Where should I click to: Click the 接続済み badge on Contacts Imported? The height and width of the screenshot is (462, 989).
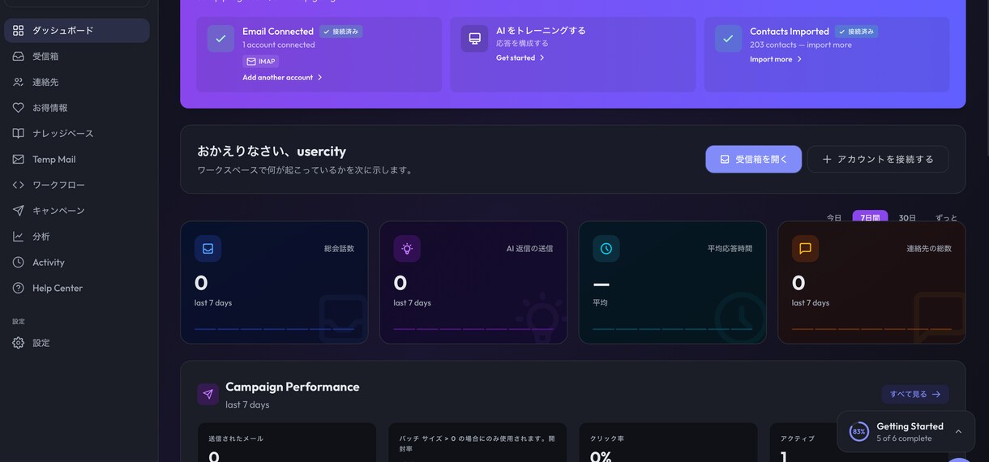click(857, 32)
